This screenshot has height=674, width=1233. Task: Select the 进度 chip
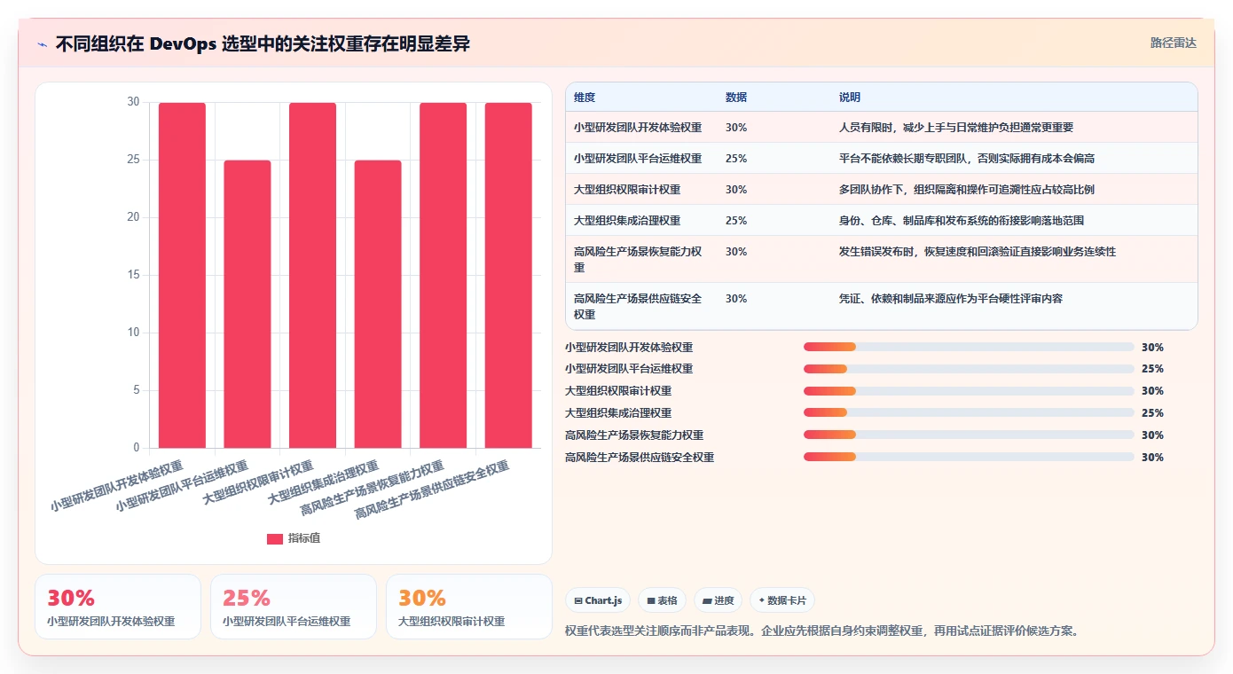click(718, 600)
